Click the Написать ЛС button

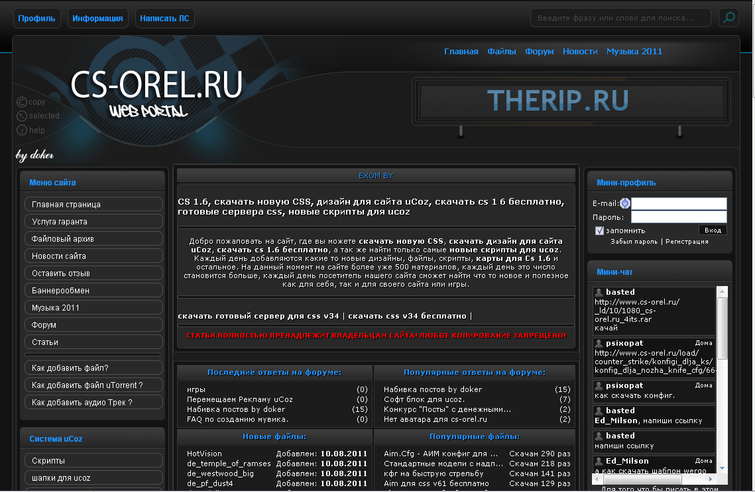click(x=164, y=19)
